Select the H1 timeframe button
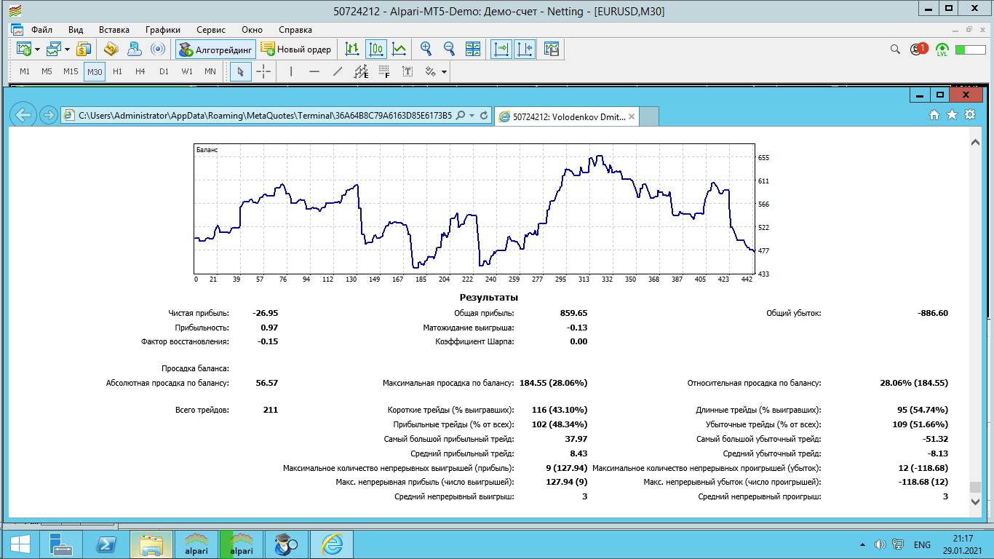Screen dimensions: 994x559 click(118, 71)
